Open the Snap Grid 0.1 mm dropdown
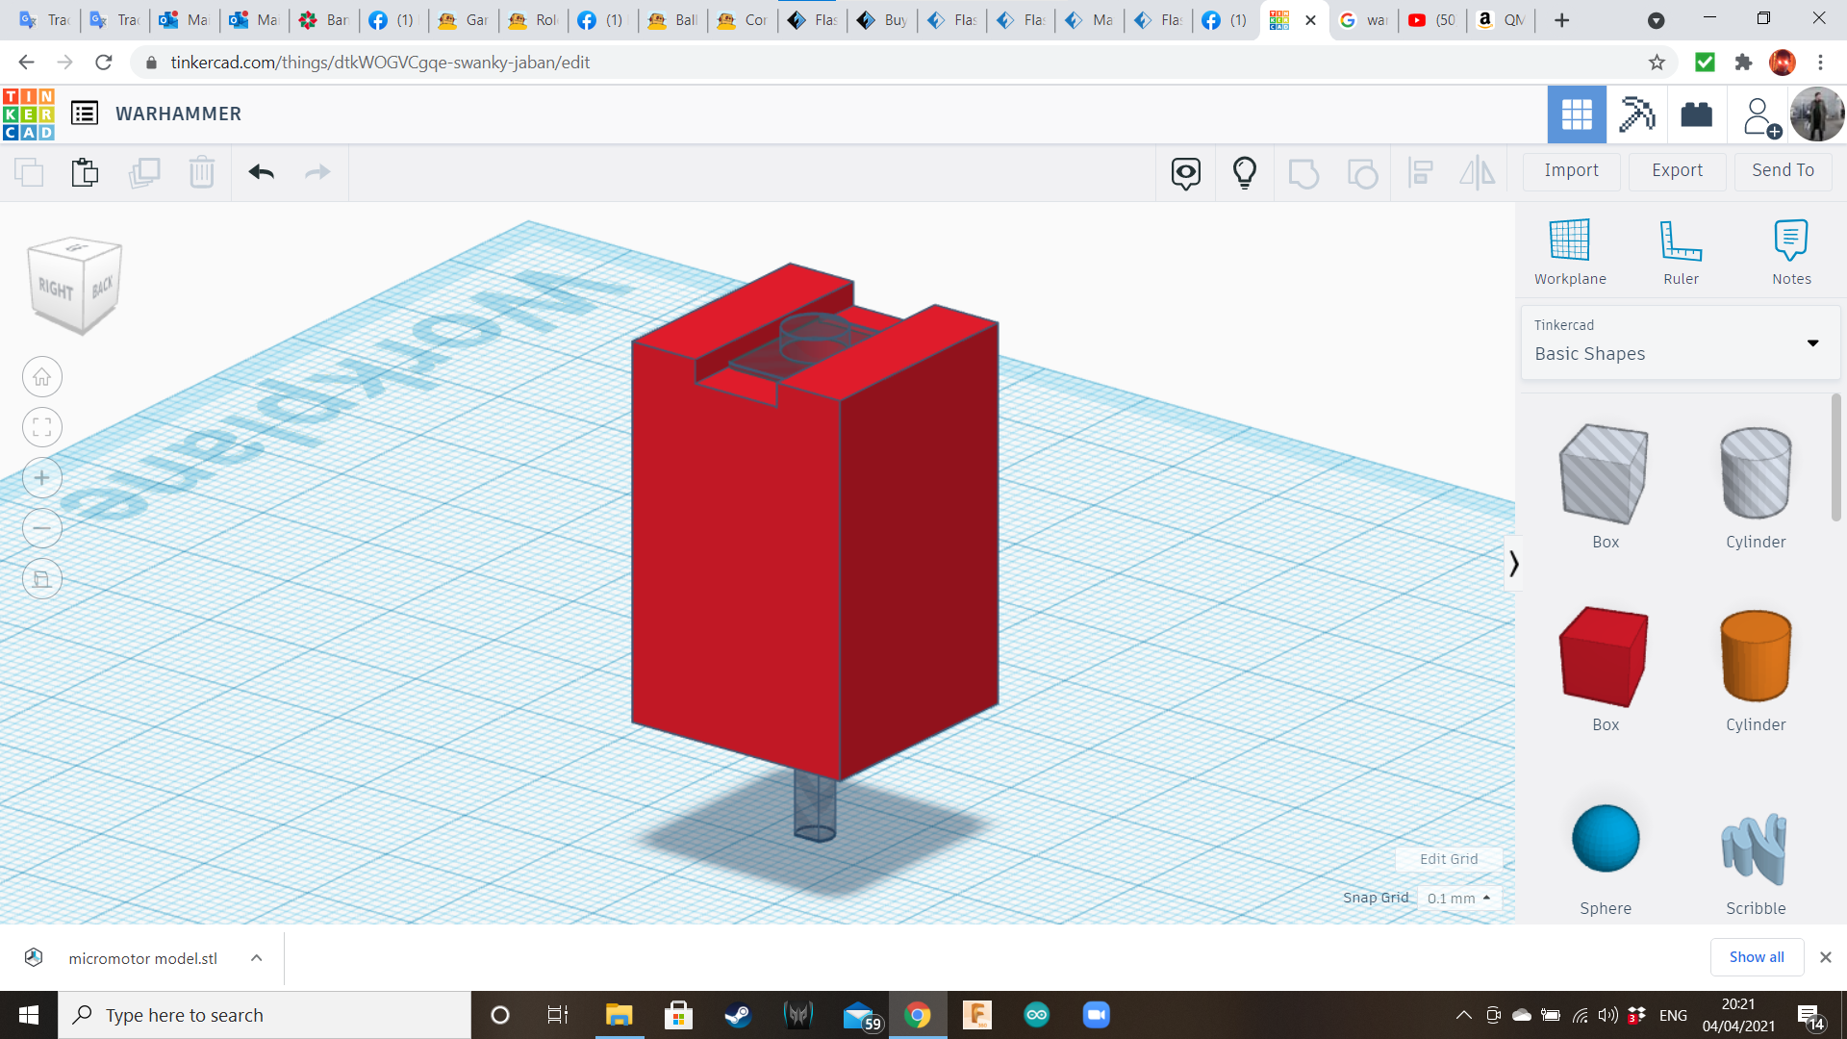This screenshot has height=1039, width=1847. pos(1458,898)
